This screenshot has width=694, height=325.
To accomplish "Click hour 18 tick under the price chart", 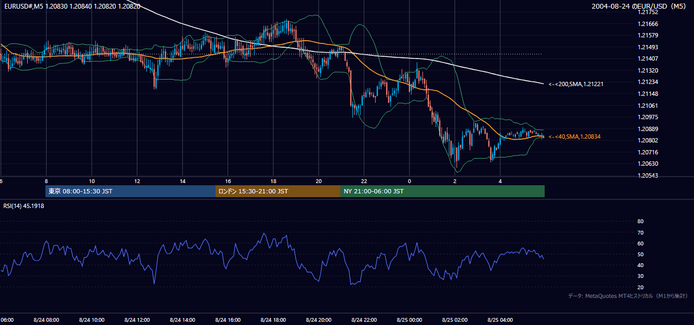I will (273, 181).
